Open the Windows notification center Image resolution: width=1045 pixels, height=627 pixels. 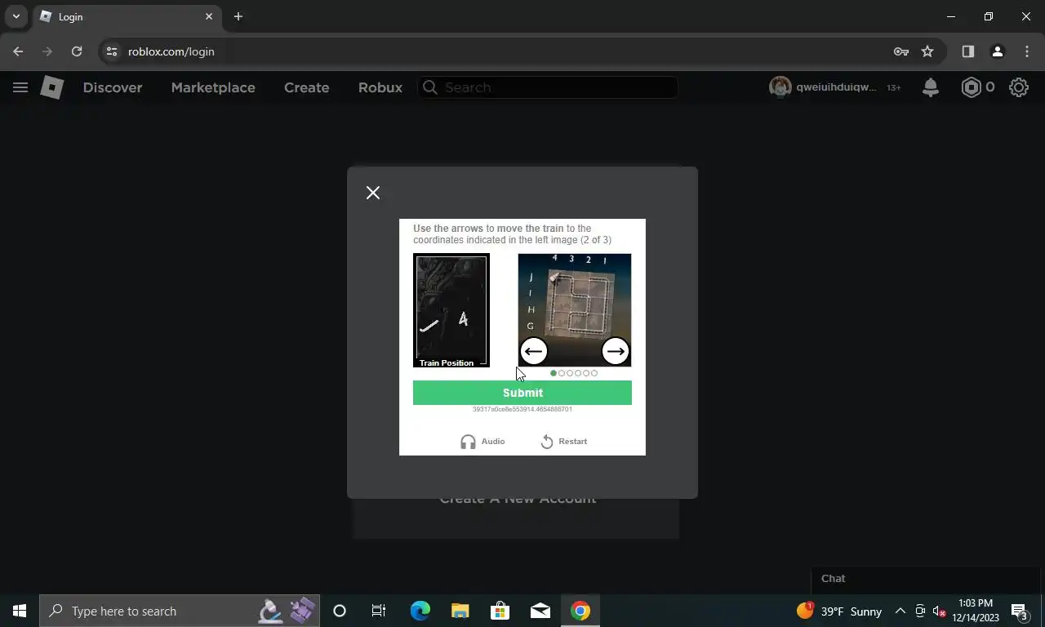(x=1019, y=611)
